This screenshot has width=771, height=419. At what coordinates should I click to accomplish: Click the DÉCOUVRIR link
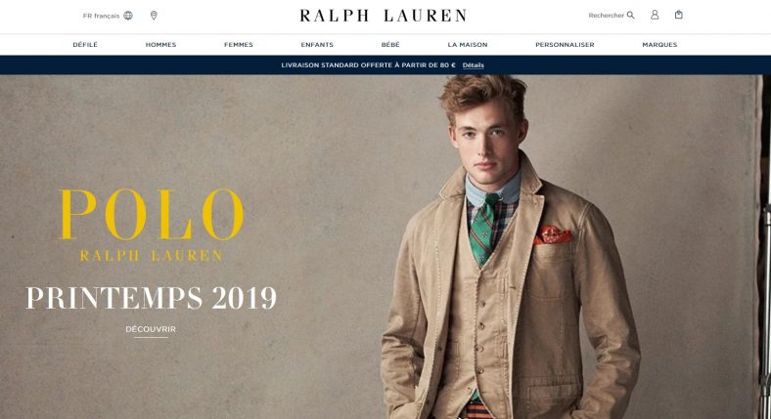[151, 329]
